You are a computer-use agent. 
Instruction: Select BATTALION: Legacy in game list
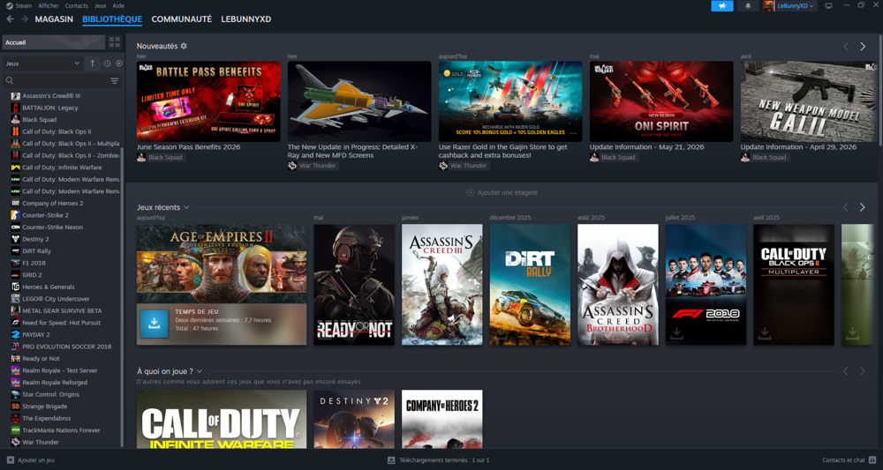point(50,108)
